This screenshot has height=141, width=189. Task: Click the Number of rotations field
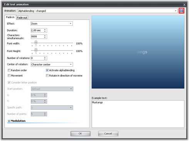click(37, 58)
